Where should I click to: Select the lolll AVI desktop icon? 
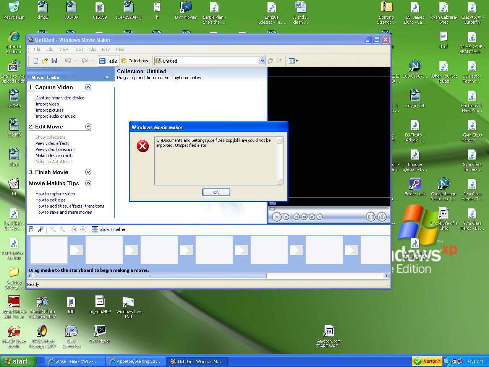71,305
